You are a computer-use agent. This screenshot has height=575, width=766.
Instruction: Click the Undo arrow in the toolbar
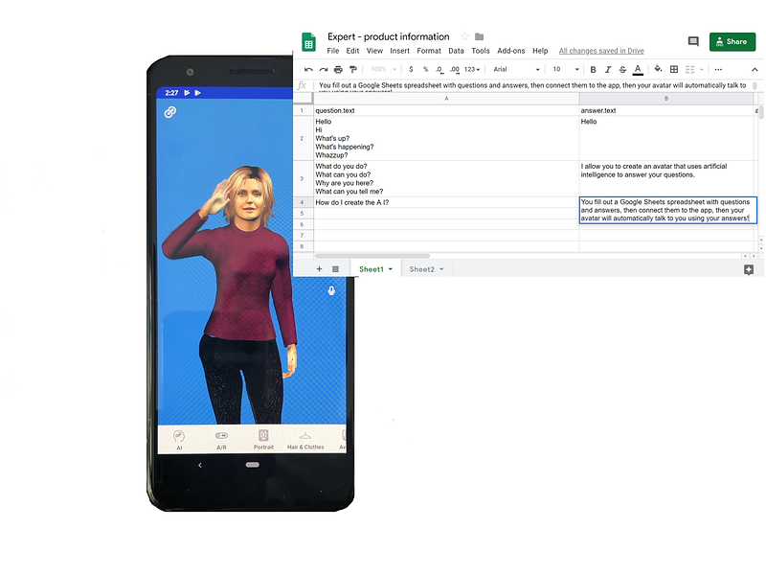coord(308,69)
